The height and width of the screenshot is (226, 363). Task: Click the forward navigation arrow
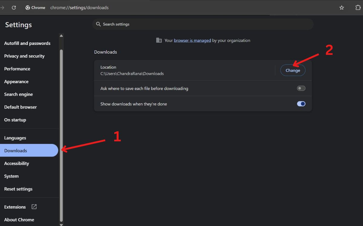click(2, 8)
